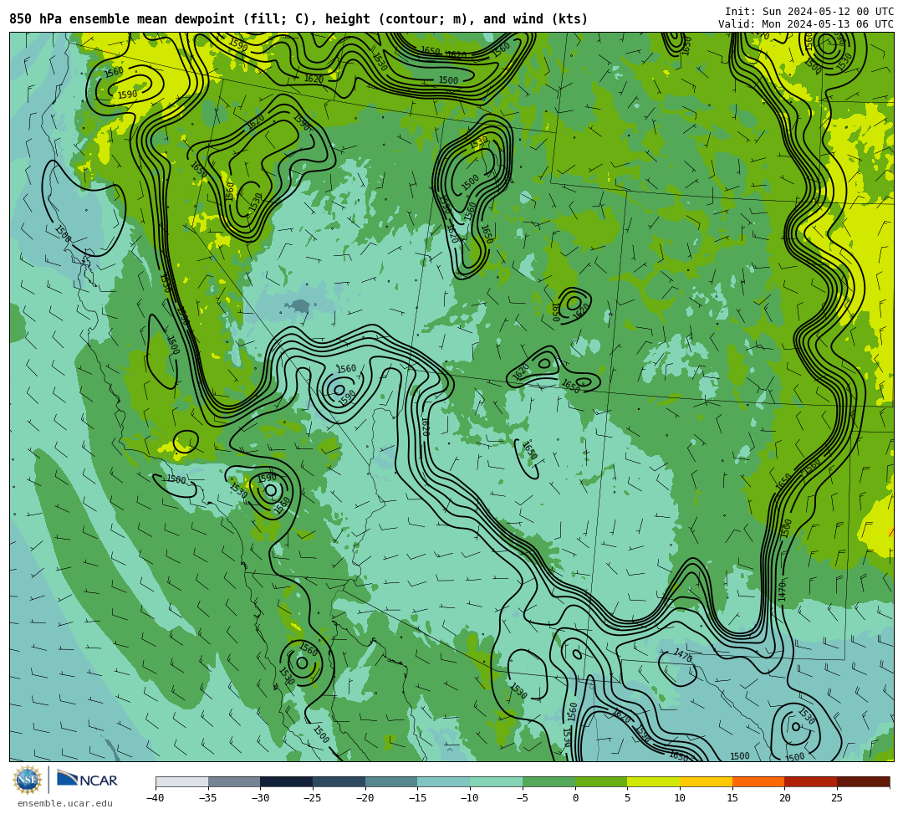Pick the red-brown 20 to 25 colorbar segment
The height and width of the screenshot is (814, 903).
point(811,781)
